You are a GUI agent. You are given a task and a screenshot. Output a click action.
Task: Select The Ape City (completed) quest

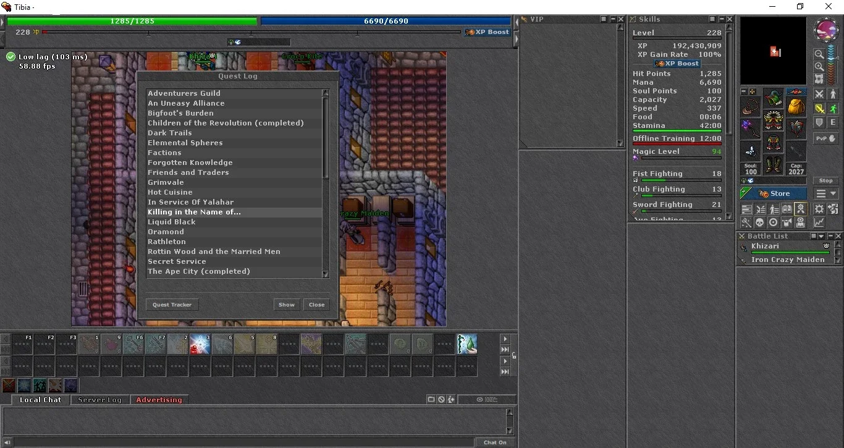click(x=234, y=271)
